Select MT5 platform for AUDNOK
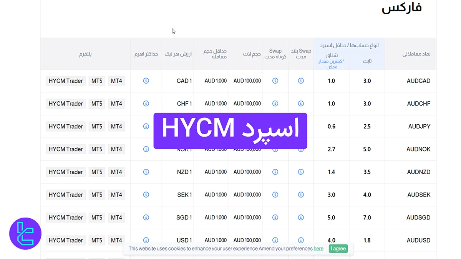The image size is (461, 259). [x=96, y=149]
